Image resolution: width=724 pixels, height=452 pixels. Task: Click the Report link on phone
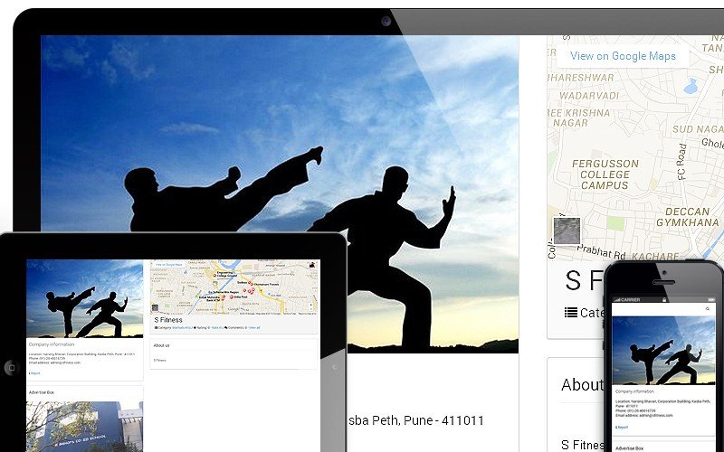pos(622,427)
